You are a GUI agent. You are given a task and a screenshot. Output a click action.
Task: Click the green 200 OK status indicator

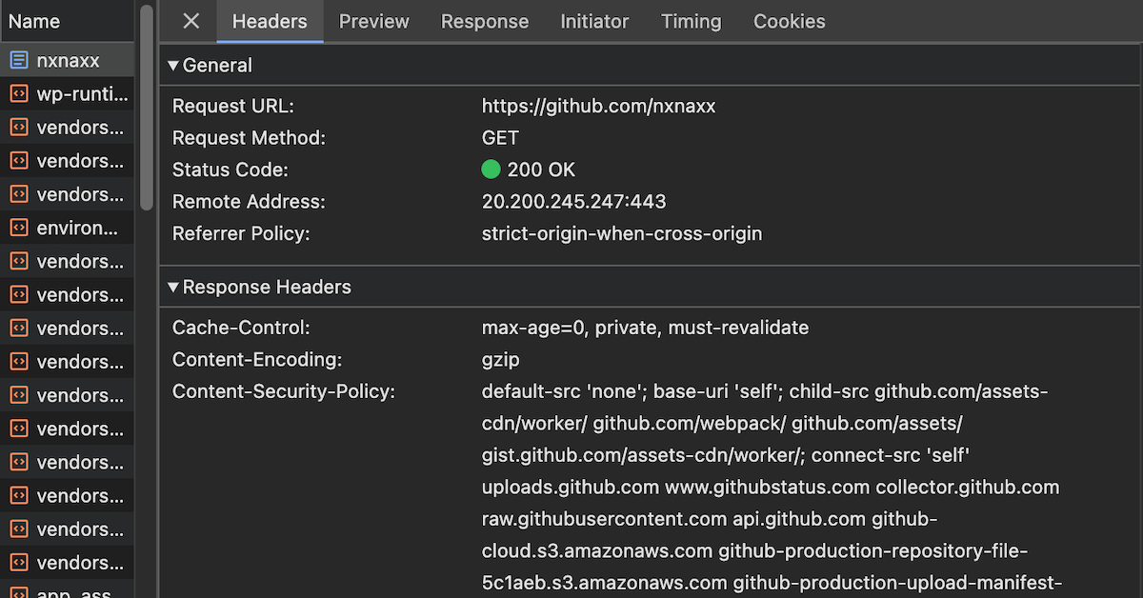tap(491, 170)
